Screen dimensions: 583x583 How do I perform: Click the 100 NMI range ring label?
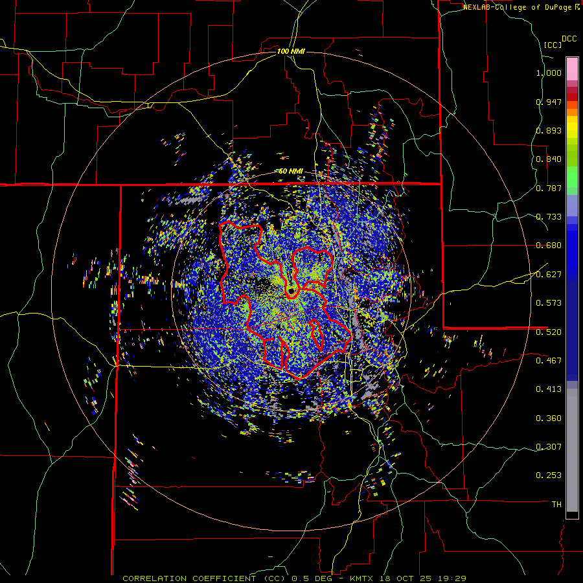point(291,51)
